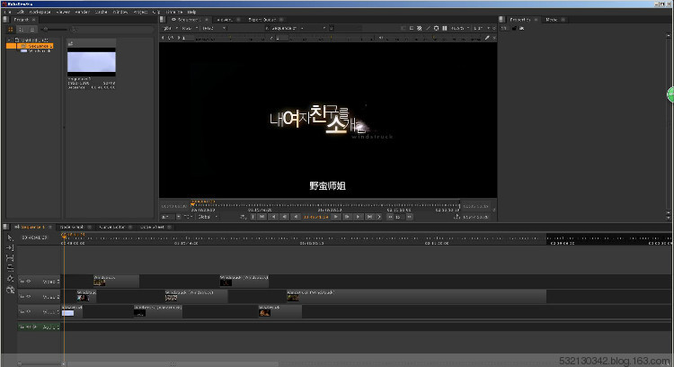
Task: Click the viewer annotation pen icon
Action: pyautogui.click(x=487, y=38)
